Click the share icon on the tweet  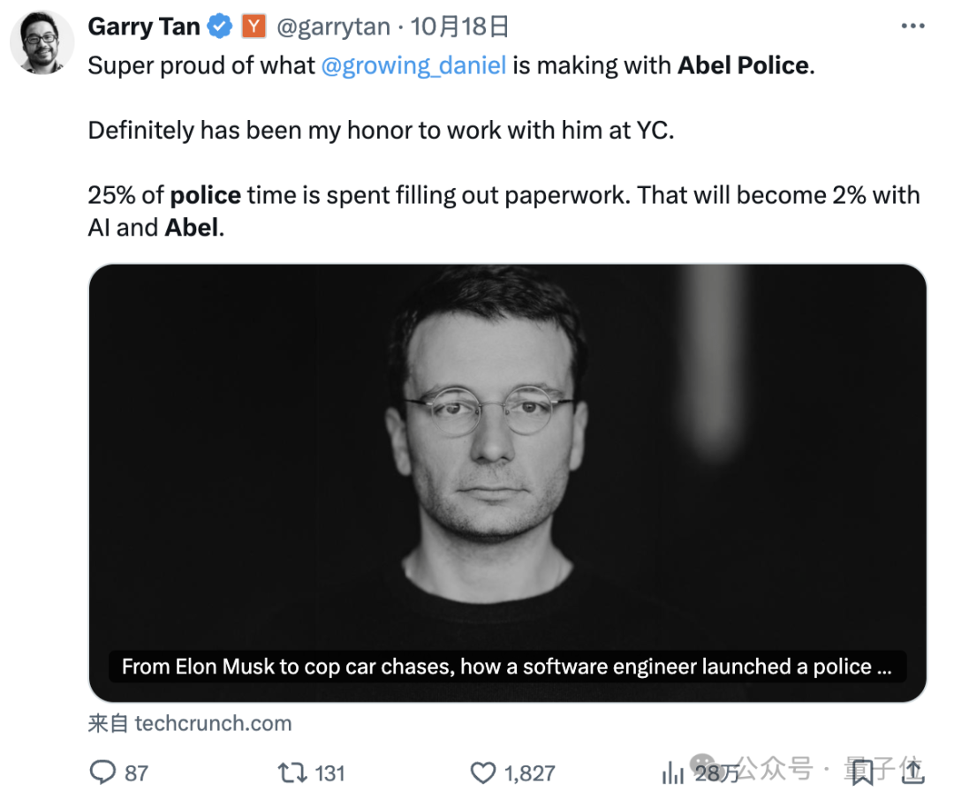914,772
